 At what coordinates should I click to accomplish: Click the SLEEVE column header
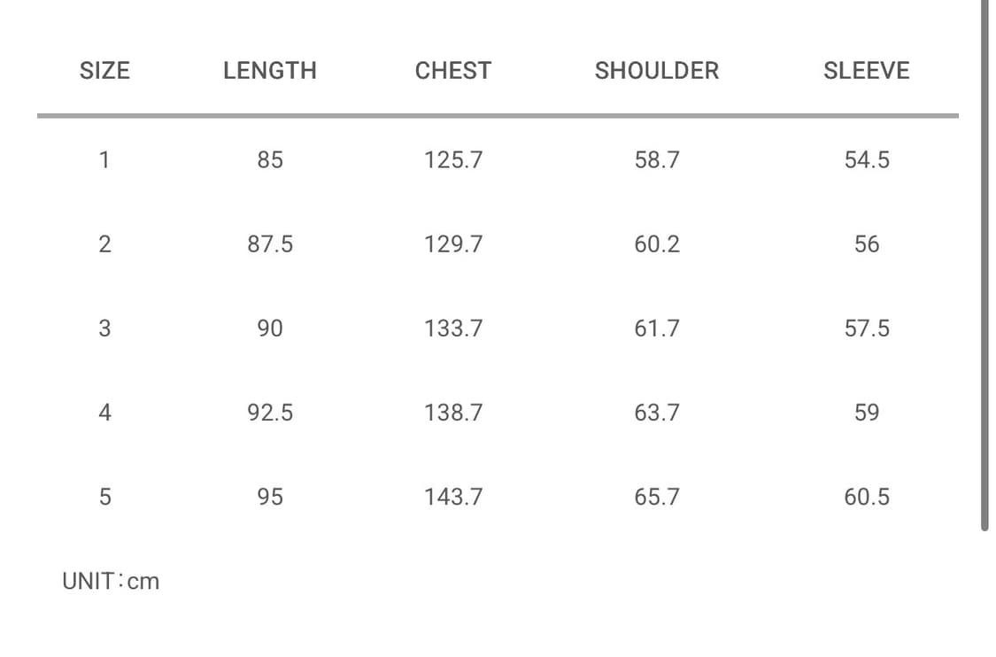click(866, 71)
